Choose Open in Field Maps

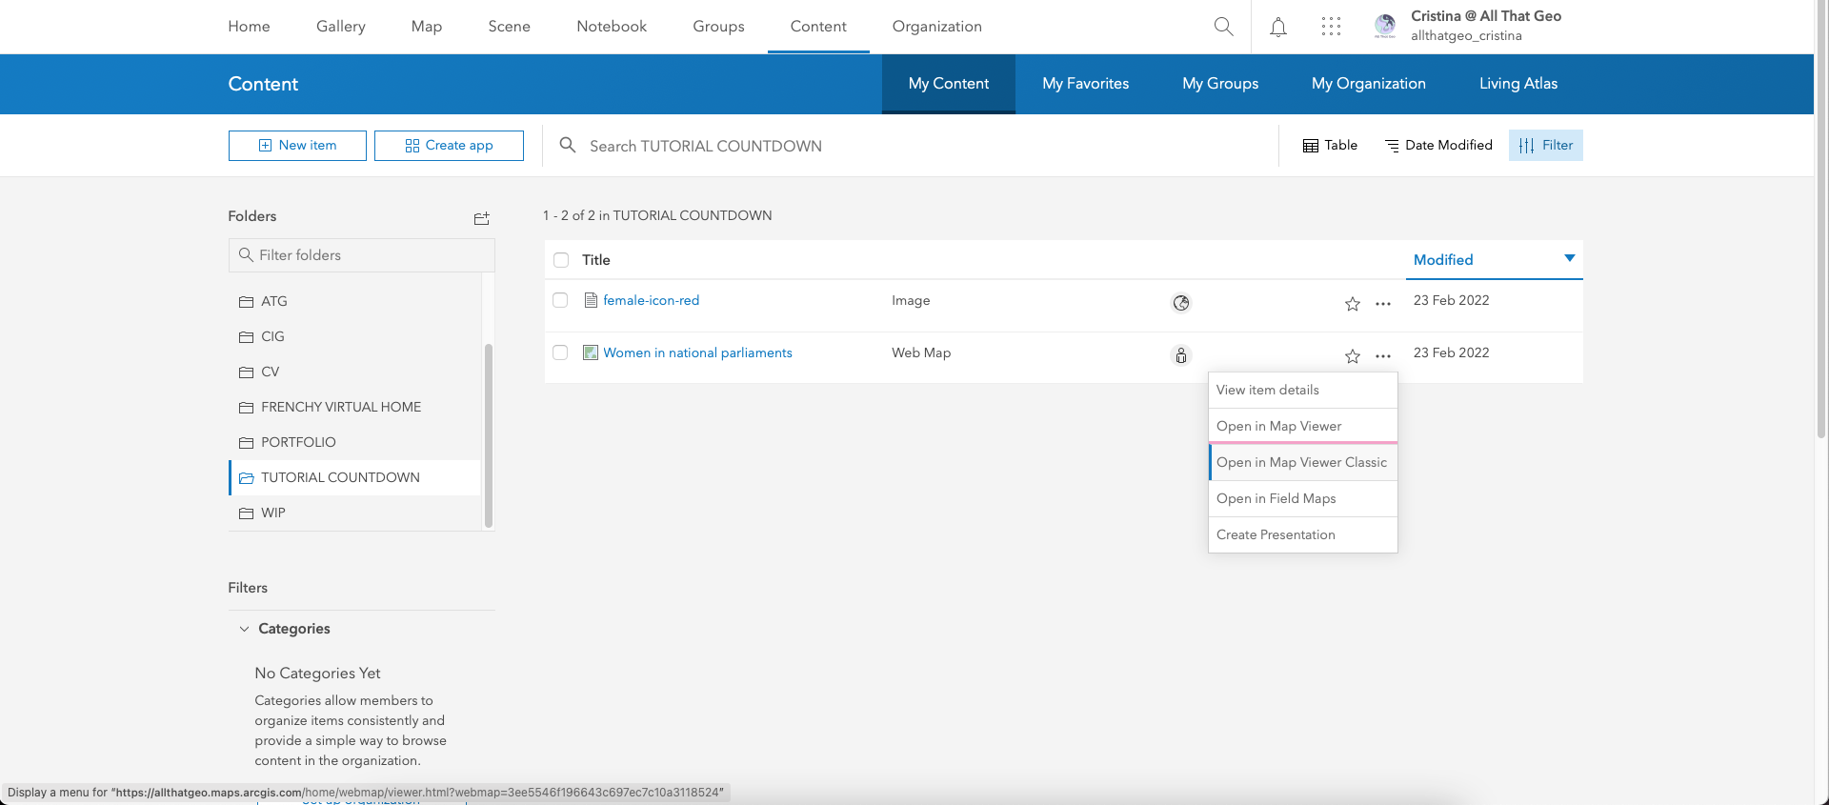(x=1302, y=498)
